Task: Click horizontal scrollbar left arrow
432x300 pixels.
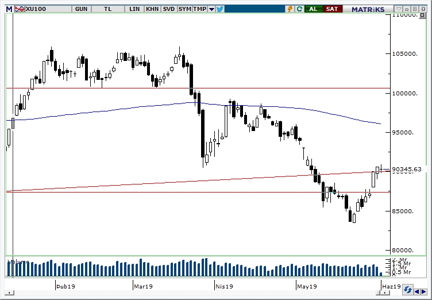Action: (x=9, y=293)
